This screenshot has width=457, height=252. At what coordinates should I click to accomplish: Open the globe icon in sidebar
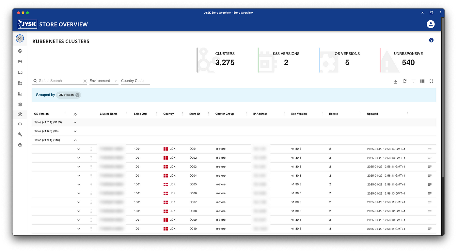20,51
